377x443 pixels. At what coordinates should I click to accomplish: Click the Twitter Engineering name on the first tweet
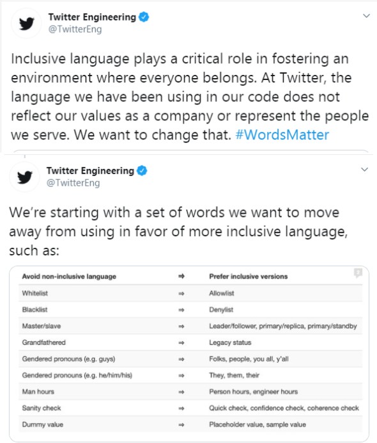tap(92, 17)
